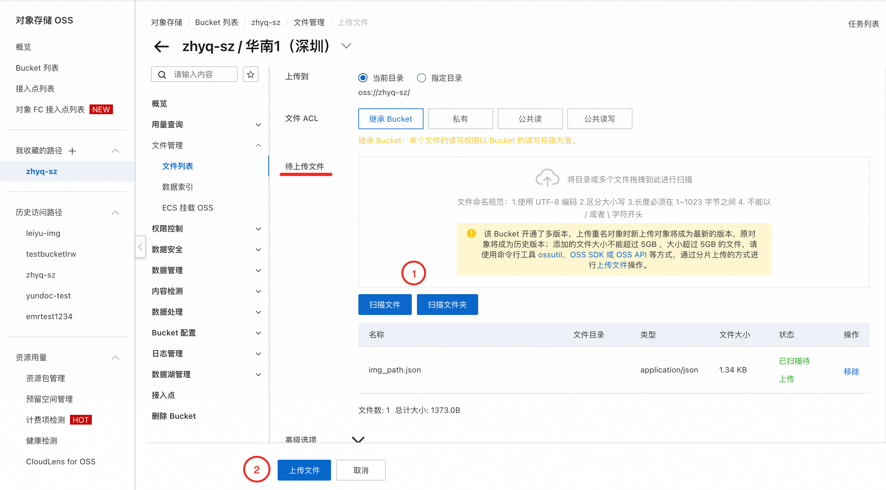886x490 pixels.
Task: Click the search magnifier icon
Action: pos(162,75)
